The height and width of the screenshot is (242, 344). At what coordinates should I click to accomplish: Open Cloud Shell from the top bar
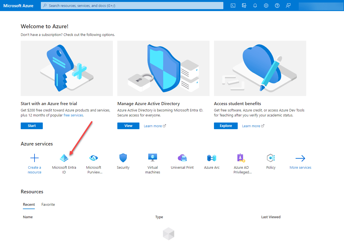click(x=233, y=6)
